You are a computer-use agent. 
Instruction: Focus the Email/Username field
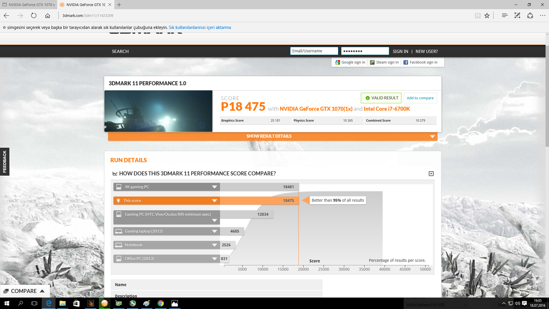314,51
